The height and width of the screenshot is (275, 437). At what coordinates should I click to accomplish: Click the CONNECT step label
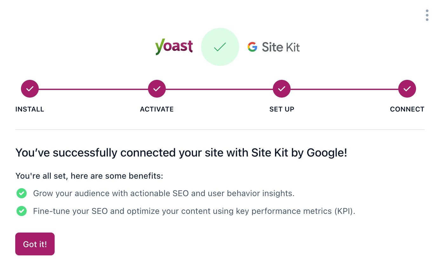pyautogui.click(x=407, y=109)
